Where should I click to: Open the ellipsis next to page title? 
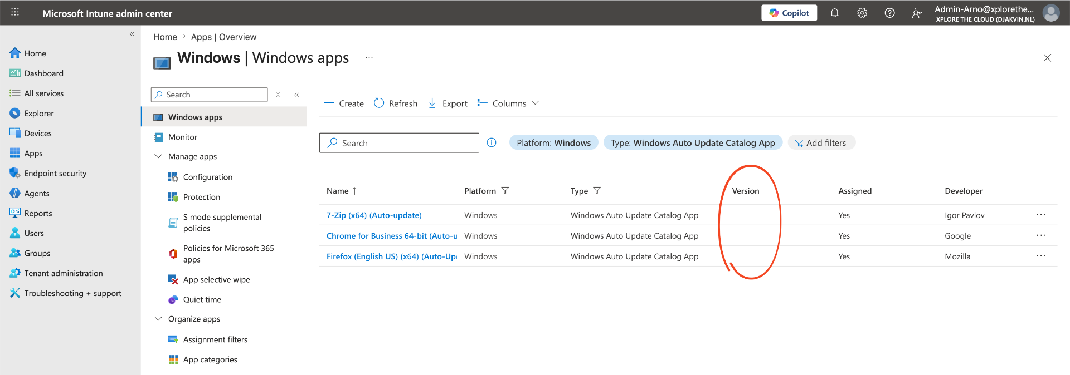click(x=369, y=58)
